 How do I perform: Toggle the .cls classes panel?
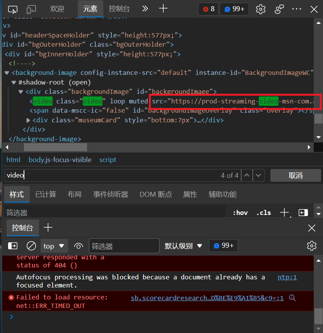coord(263,213)
